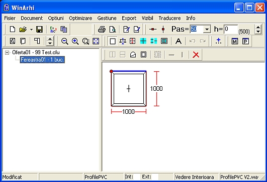
Task: Click the first page layout icon in second toolbar
Action: [x=13, y=41]
